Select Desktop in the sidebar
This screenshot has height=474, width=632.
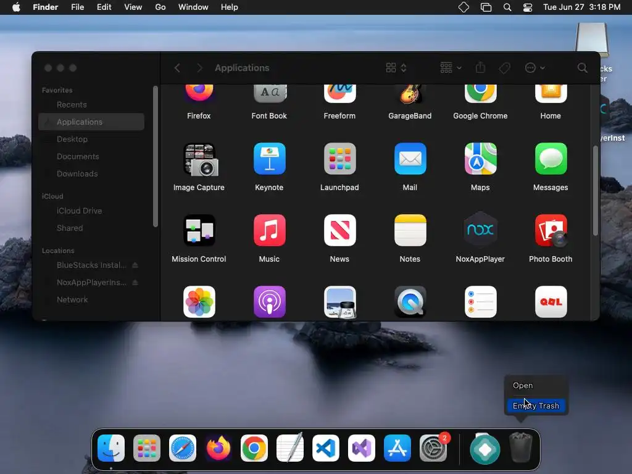[x=91, y=139]
